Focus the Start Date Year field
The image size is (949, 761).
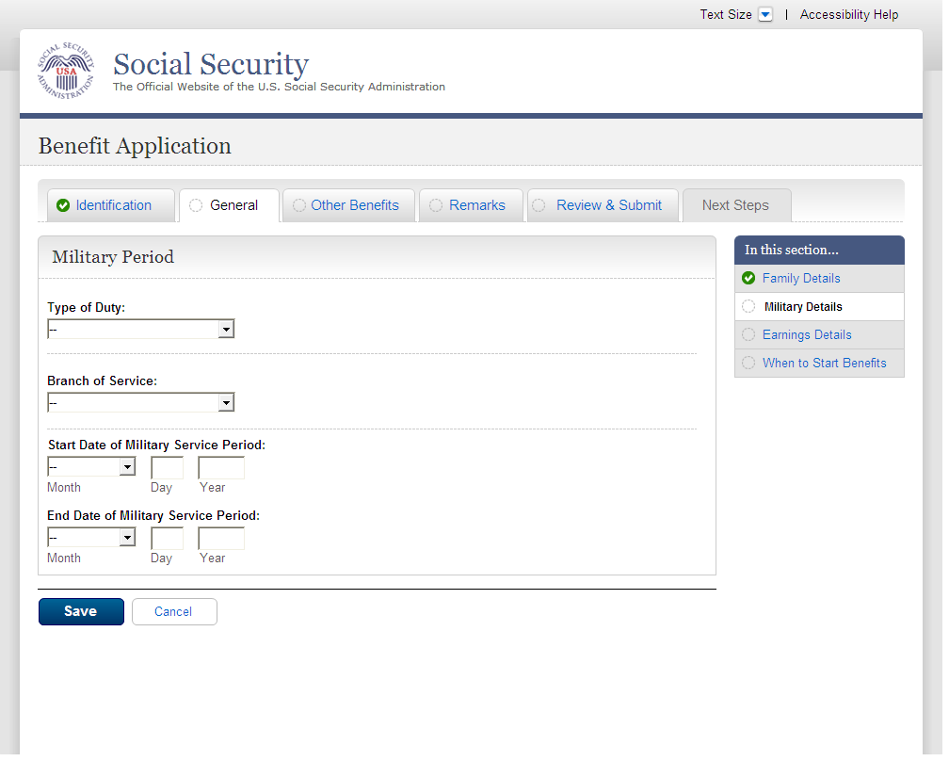(221, 468)
